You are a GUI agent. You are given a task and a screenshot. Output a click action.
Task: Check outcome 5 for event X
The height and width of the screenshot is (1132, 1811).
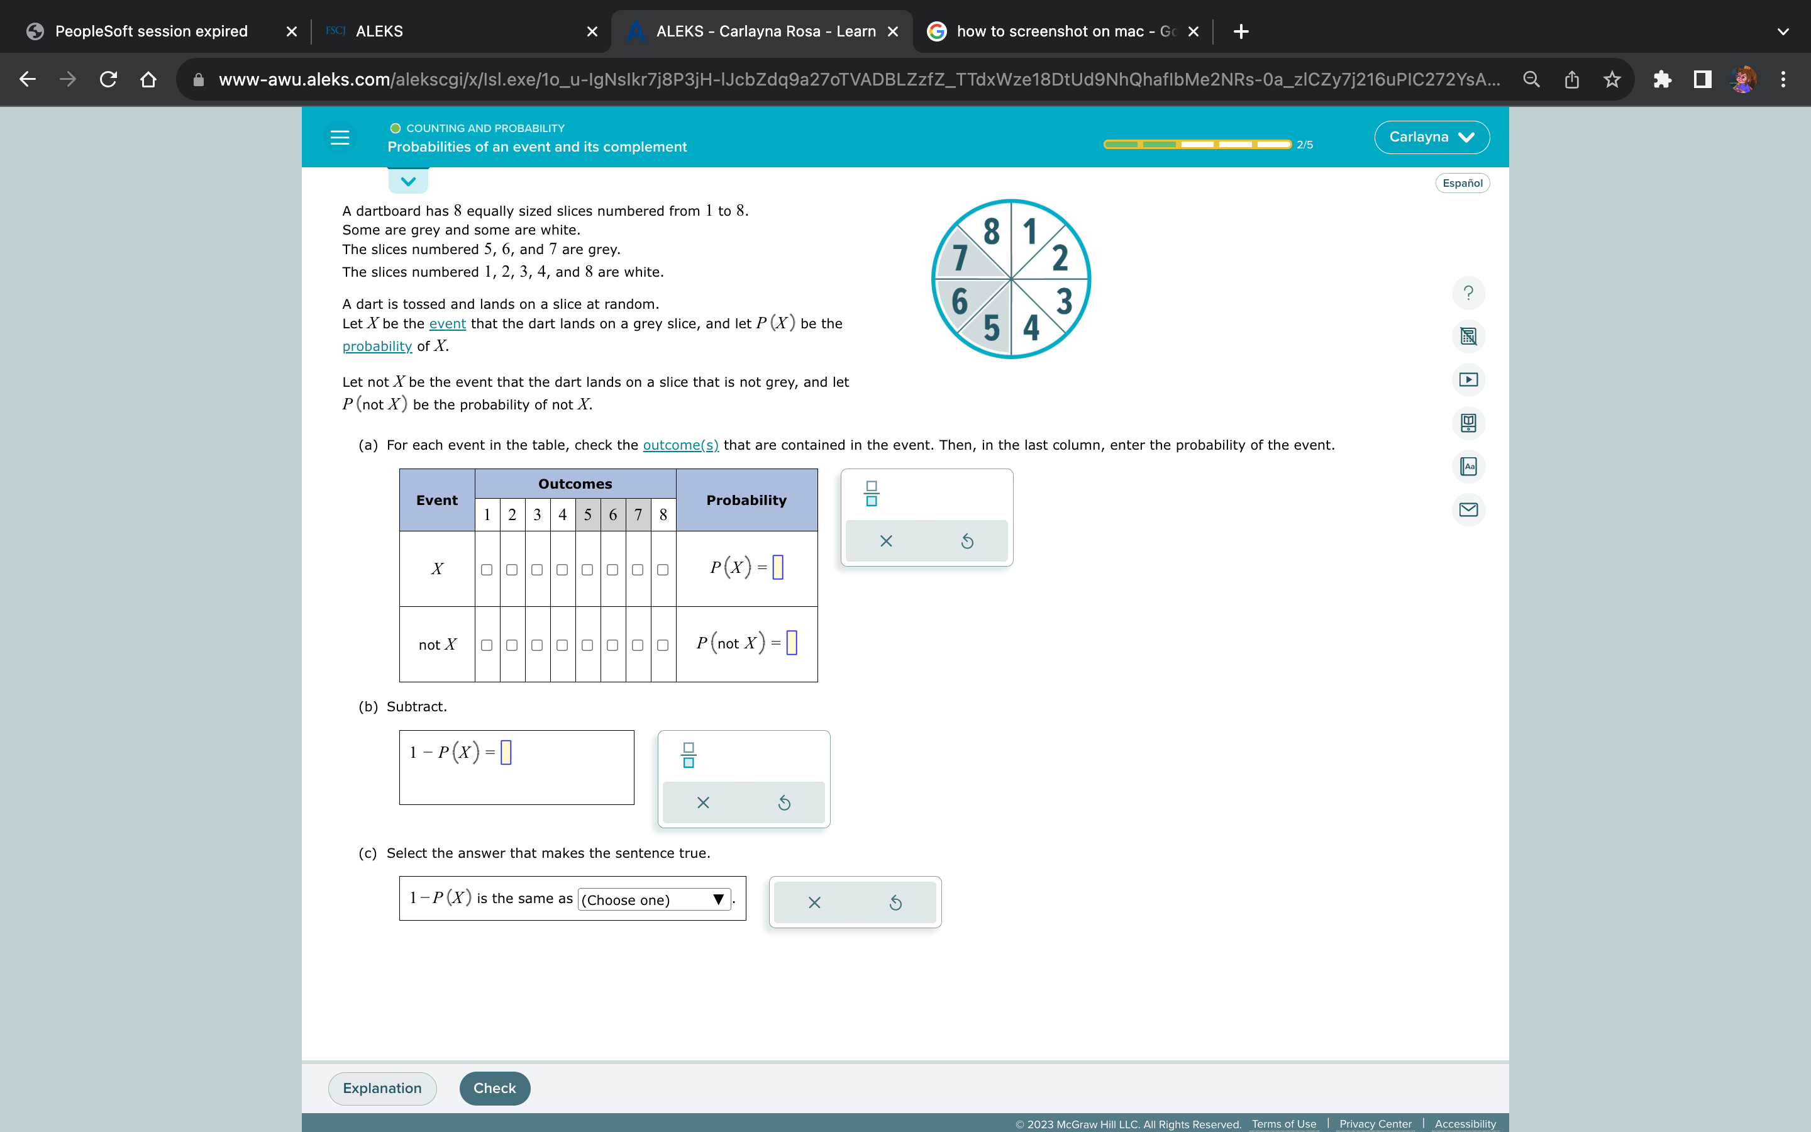(x=587, y=570)
